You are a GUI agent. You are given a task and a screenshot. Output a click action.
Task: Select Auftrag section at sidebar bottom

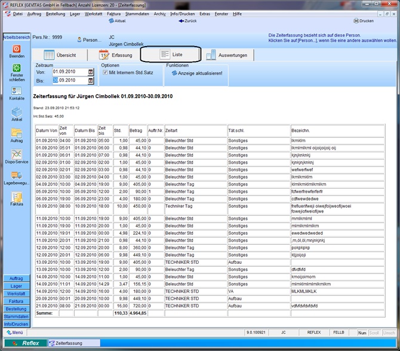tap(16, 278)
